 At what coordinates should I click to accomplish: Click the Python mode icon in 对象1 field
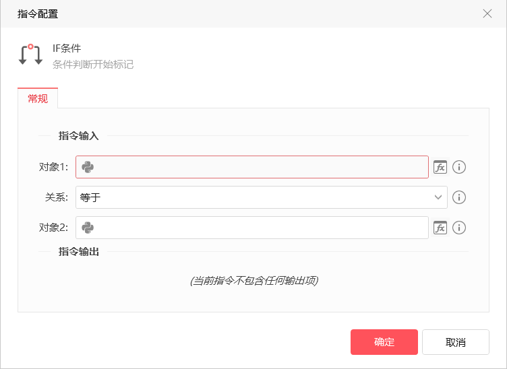point(88,167)
